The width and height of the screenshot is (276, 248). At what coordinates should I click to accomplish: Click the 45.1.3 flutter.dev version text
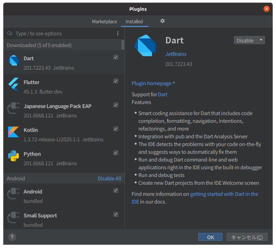pos(43,92)
